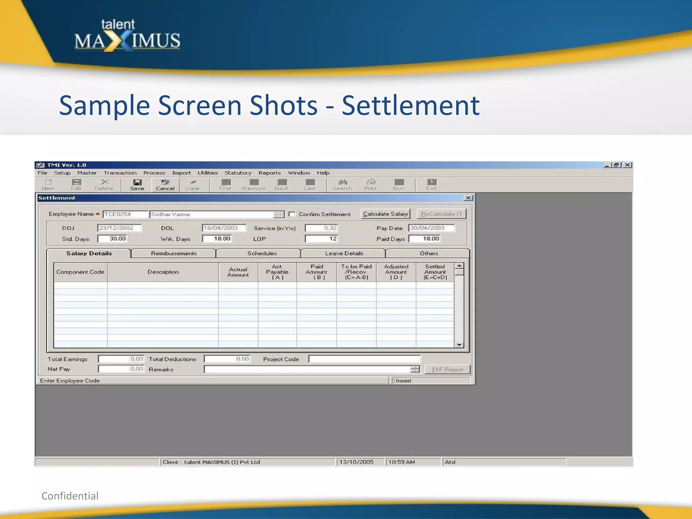
Task: Click the Component Code column header
Action: (x=80, y=272)
